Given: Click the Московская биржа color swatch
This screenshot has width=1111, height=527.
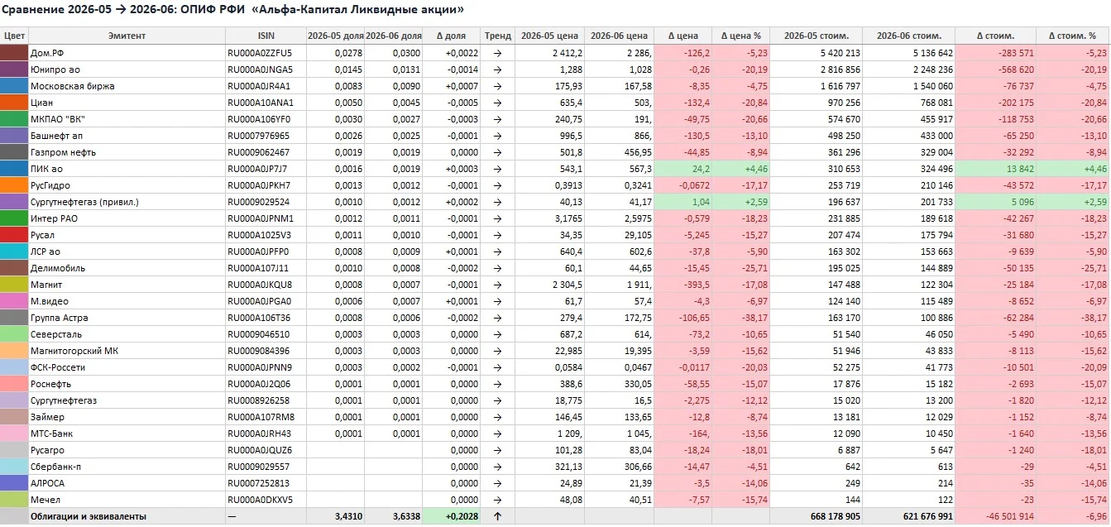Looking at the screenshot, I should 14,86.
